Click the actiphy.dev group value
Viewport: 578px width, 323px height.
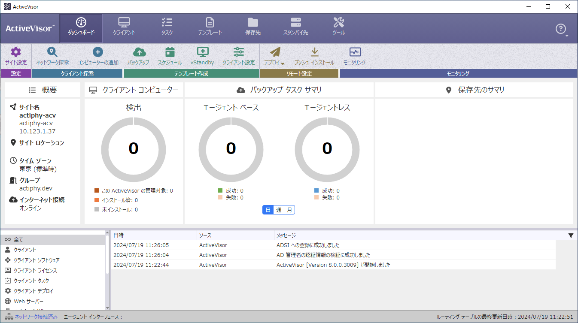[36, 188]
